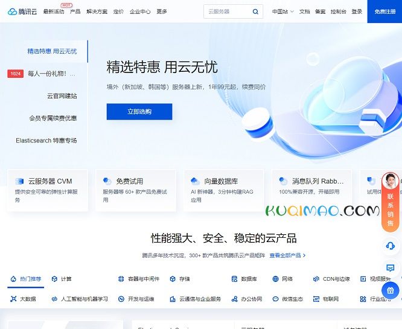Viewport: 402px width, 329px height.
Task: Click the 热门推荐 flame icon
Action: 13,279
